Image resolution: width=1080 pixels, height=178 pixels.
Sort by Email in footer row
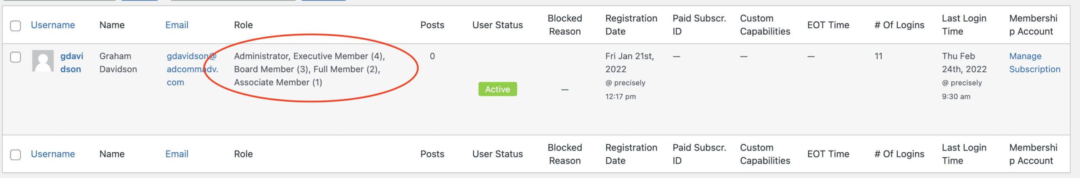tap(177, 154)
